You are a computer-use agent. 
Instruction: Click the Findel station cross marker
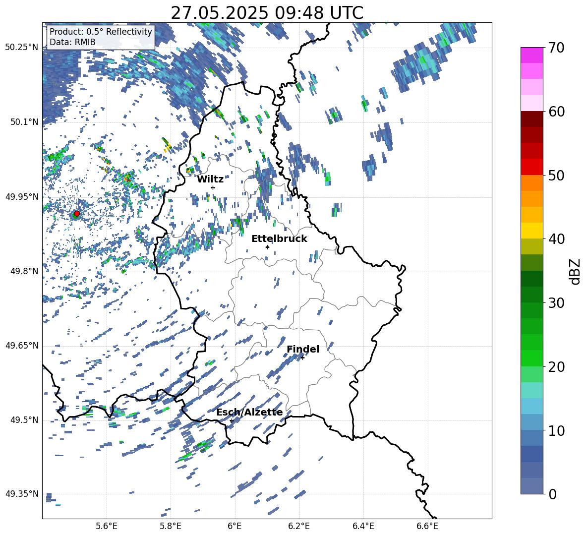coord(302,358)
